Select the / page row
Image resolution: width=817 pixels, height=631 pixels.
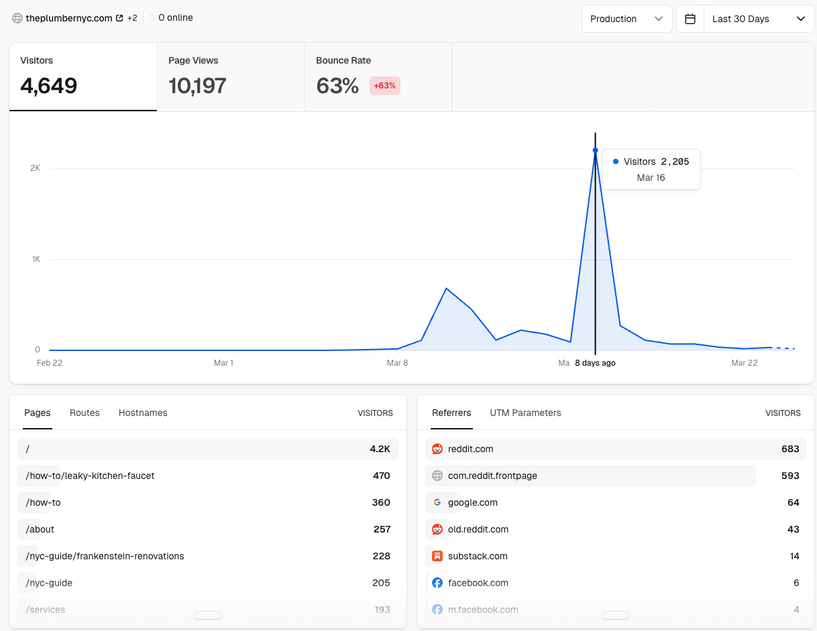(208, 449)
